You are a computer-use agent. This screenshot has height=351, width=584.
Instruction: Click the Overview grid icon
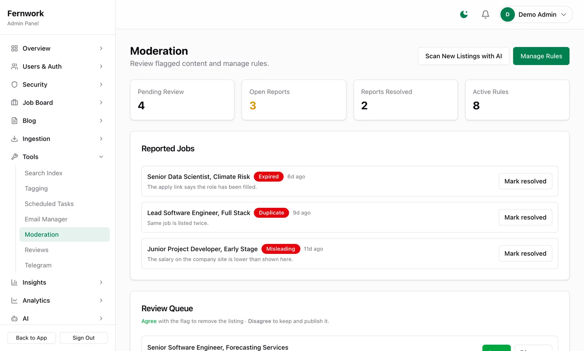click(14, 48)
